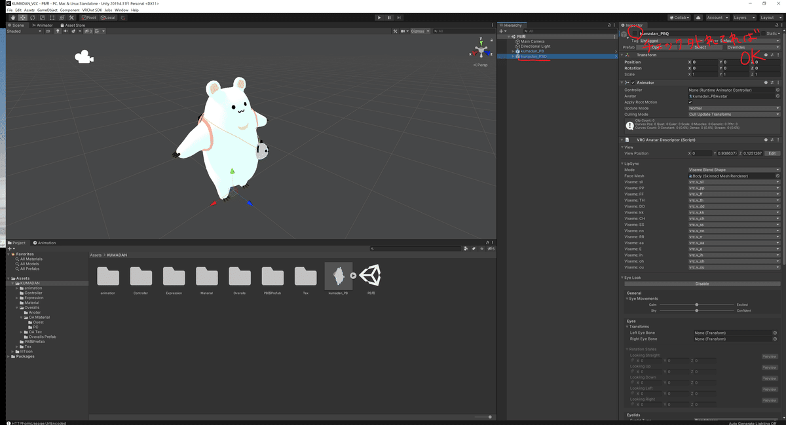Toggle the kumadan_PBQ active checkbox
This screenshot has width=786, height=425.
coord(634,33)
